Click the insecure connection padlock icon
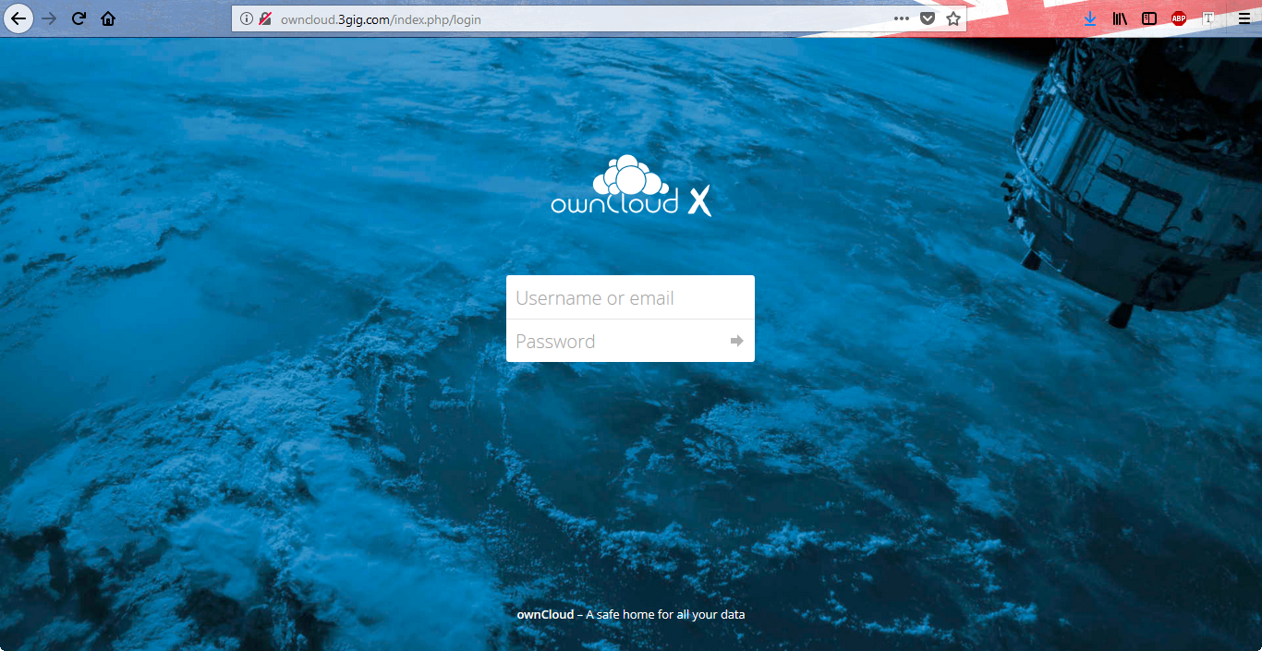 pyautogui.click(x=265, y=18)
